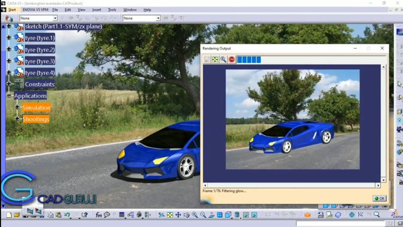Expand the Simulation tree node
The height and width of the screenshot is (227, 403).
(17, 107)
